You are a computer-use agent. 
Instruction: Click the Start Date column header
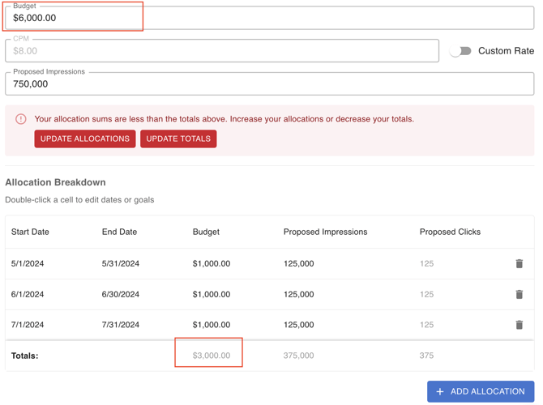[x=30, y=232]
